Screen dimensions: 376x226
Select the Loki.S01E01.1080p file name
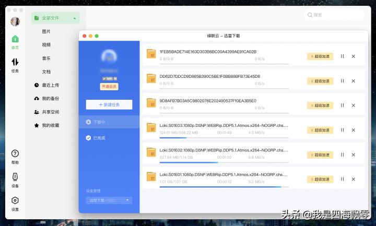click(x=224, y=174)
